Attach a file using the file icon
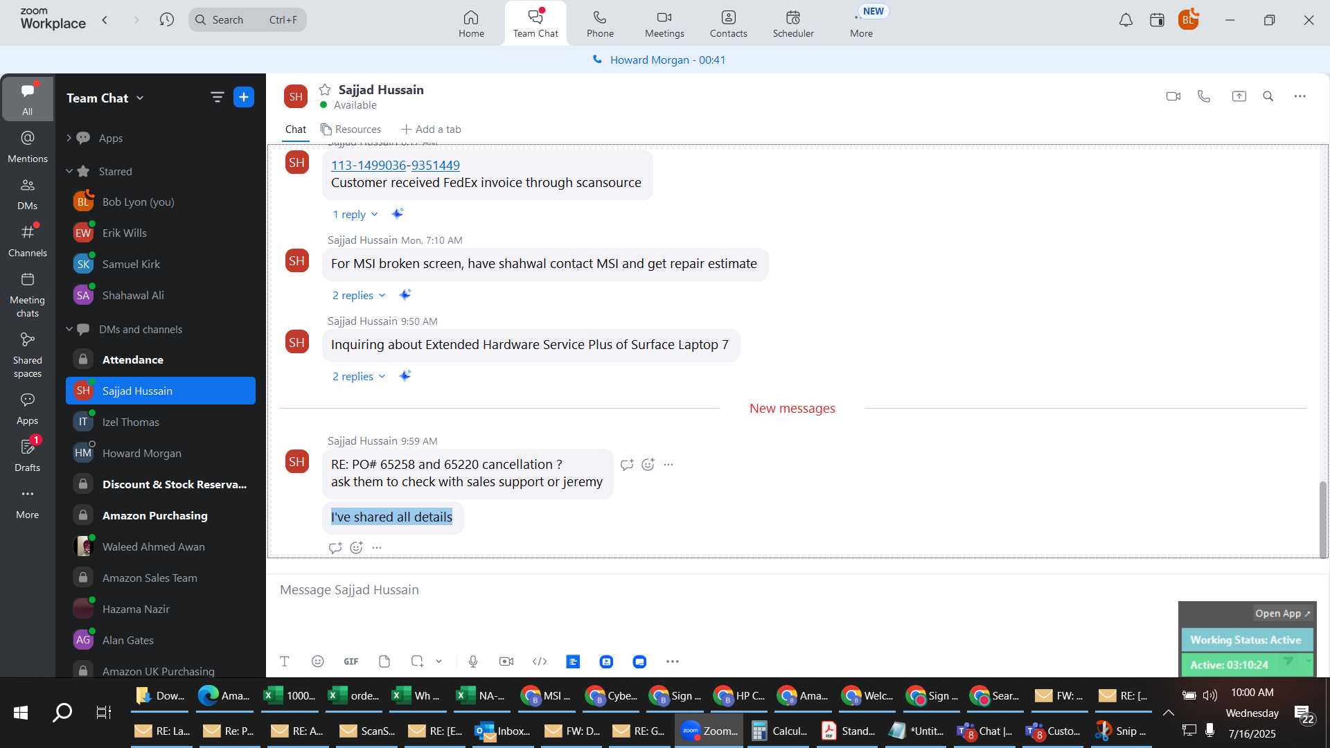 [x=384, y=661]
